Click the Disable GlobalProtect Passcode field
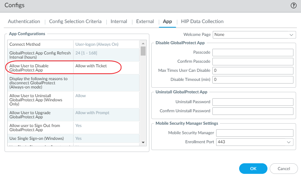This screenshot has width=301, height=175. tap(253, 52)
